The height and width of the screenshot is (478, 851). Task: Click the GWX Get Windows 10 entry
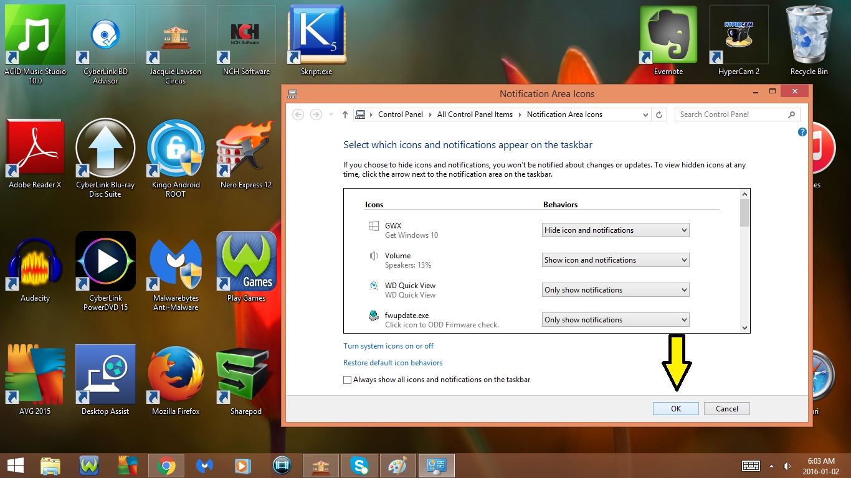coord(411,230)
